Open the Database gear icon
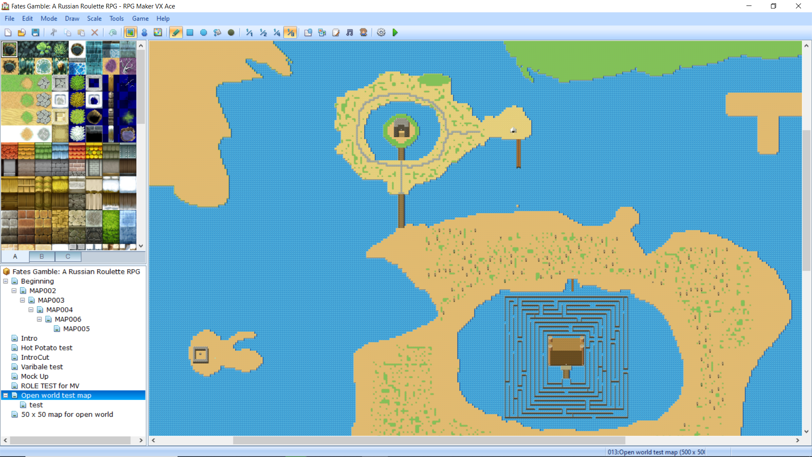Viewport: 812px width, 457px height. pos(381,33)
